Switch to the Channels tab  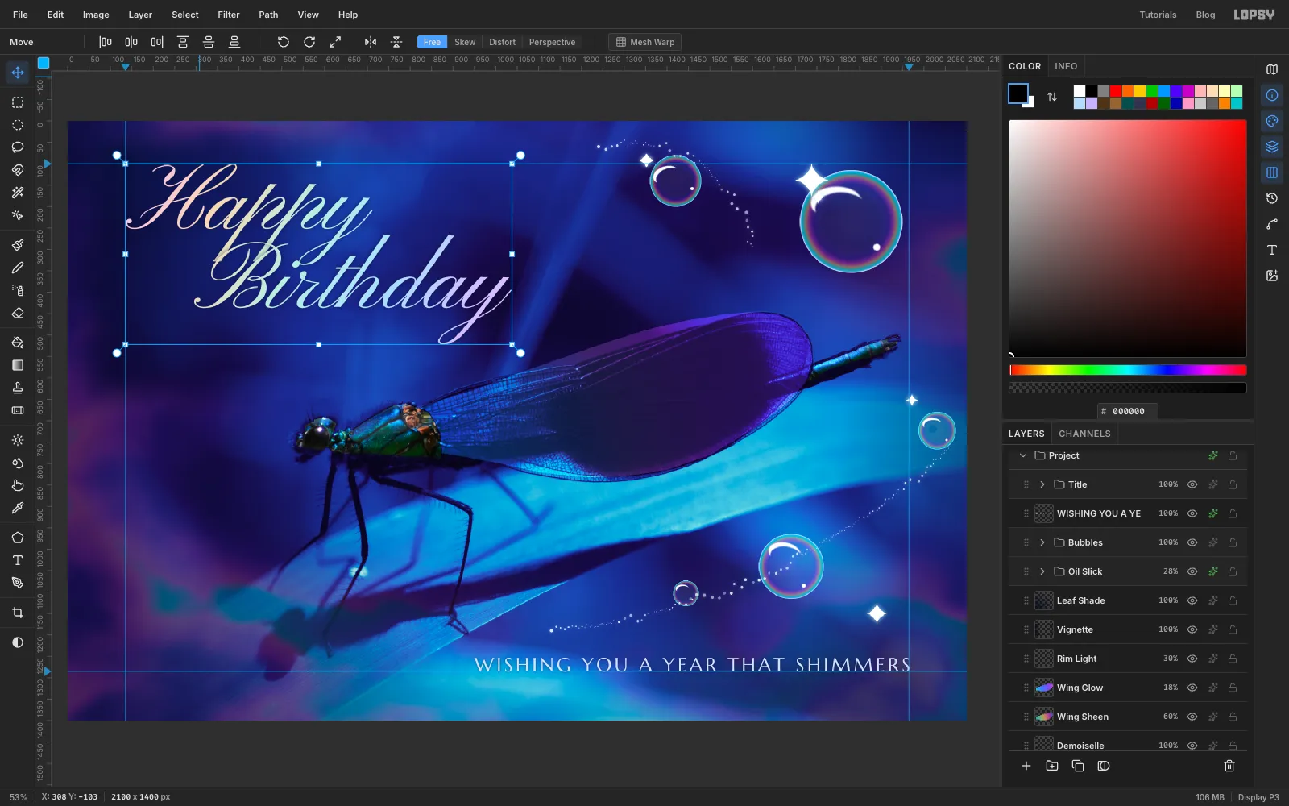pyautogui.click(x=1084, y=434)
